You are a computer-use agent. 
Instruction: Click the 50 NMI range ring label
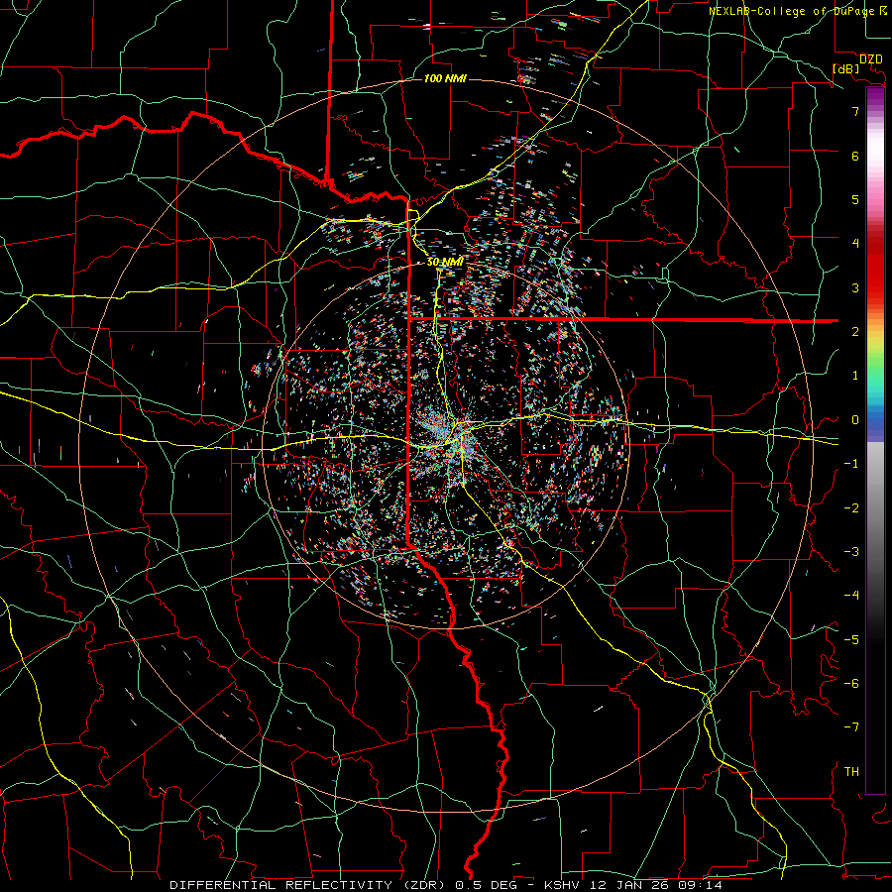tap(445, 262)
